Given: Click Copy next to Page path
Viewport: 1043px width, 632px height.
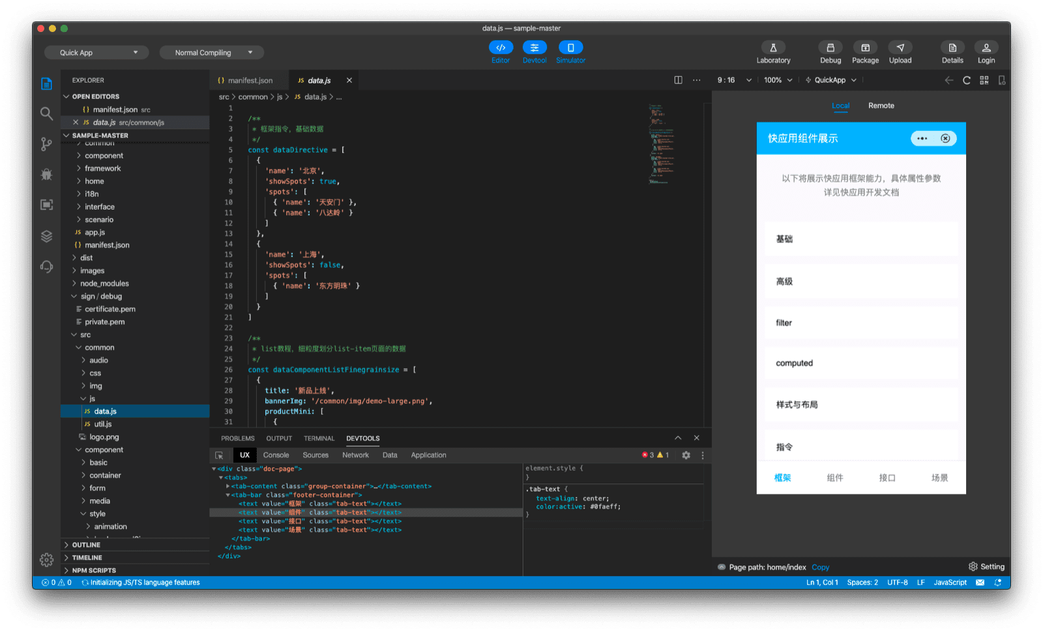Looking at the screenshot, I should (820, 567).
